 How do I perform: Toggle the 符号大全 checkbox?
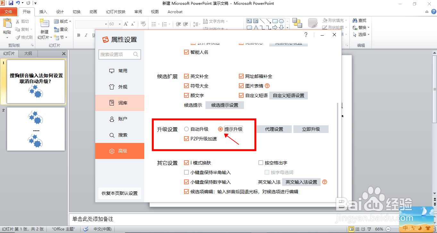point(186,86)
